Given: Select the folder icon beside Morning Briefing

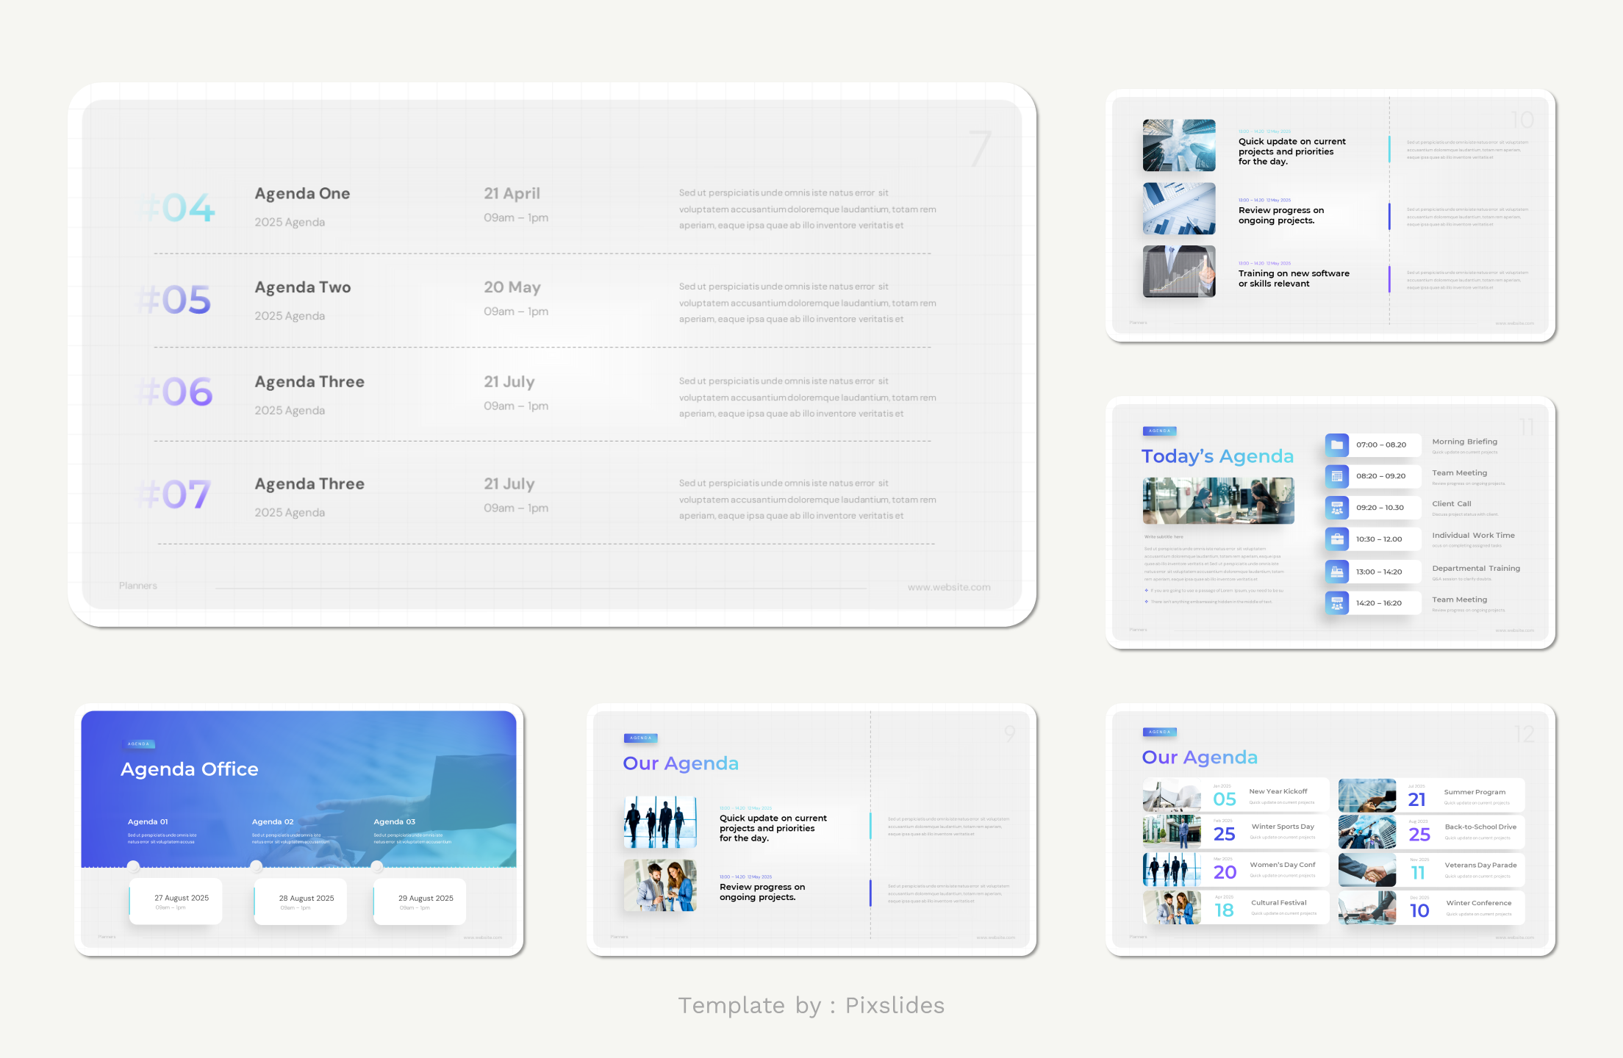Looking at the screenshot, I should tap(1336, 445).
